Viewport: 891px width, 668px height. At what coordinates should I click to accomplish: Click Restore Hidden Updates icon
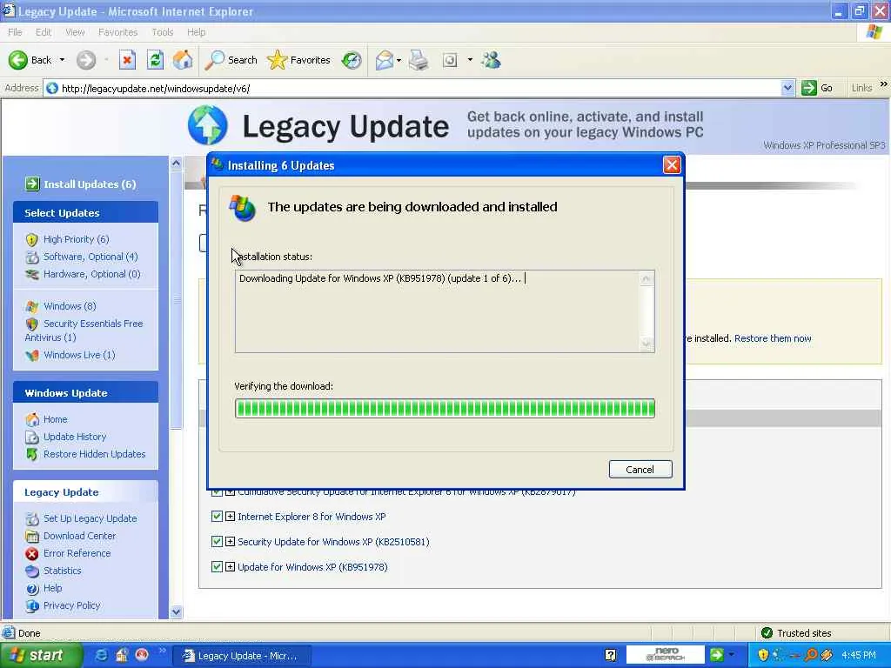[32, 454]
